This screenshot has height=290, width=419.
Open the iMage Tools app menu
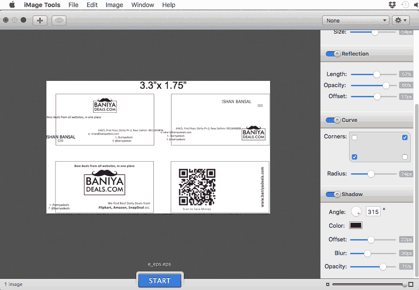point(42,5)
